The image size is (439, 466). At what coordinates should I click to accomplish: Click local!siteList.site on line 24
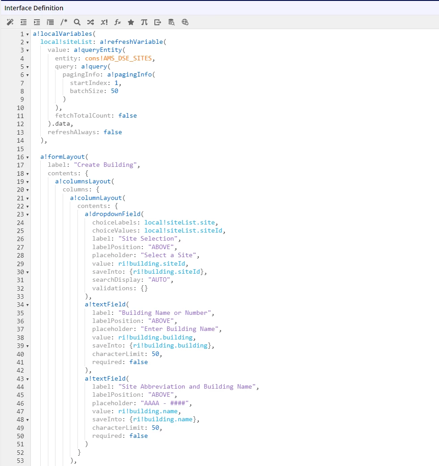point(179,223)
